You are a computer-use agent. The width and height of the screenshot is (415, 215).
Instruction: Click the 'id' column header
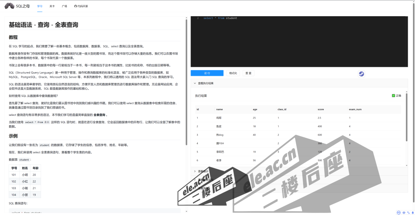tap(198, 109)
